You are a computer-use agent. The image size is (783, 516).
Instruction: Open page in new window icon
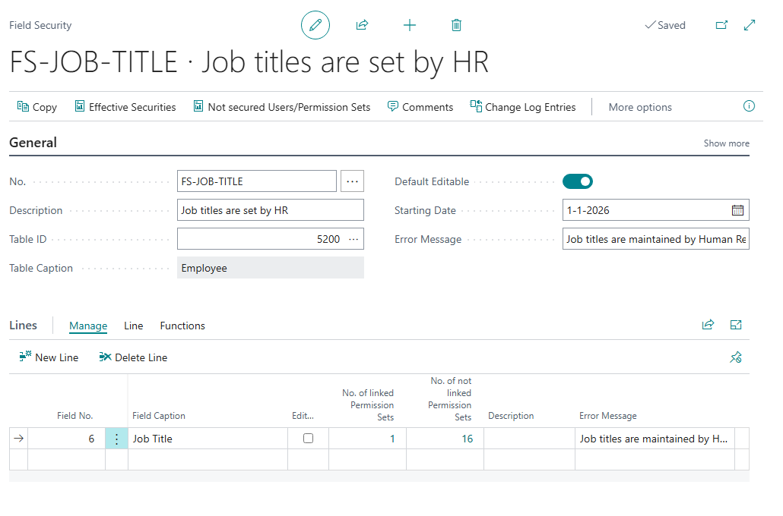pyautogui.click(x=721, y=25)
